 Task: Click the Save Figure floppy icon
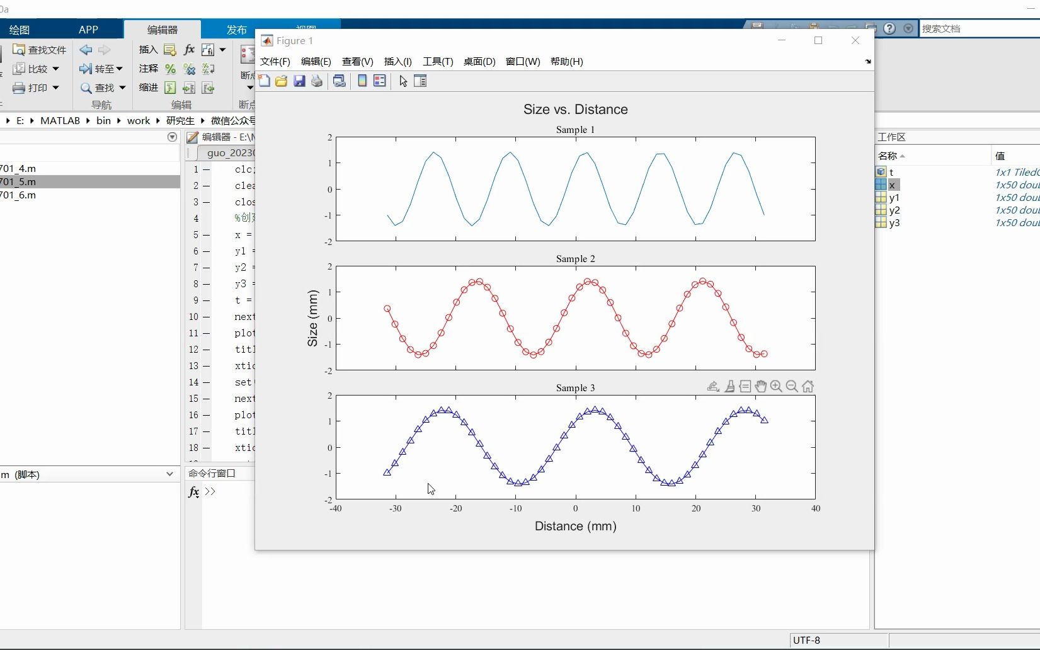coord(299,81)
